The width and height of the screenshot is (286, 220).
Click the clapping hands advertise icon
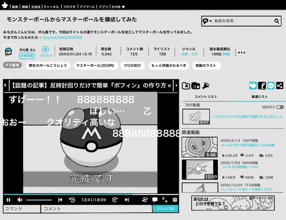click(206, 86)
